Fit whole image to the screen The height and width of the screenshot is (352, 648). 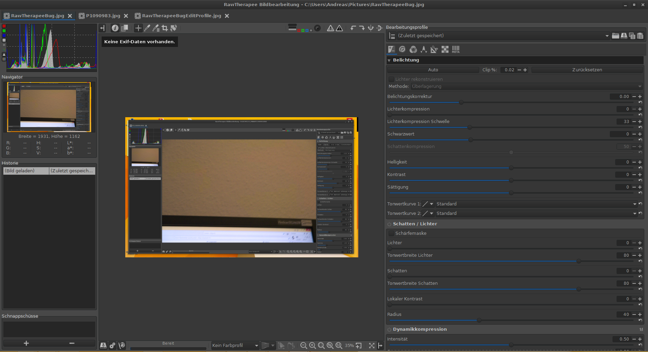tap(321, 345)
